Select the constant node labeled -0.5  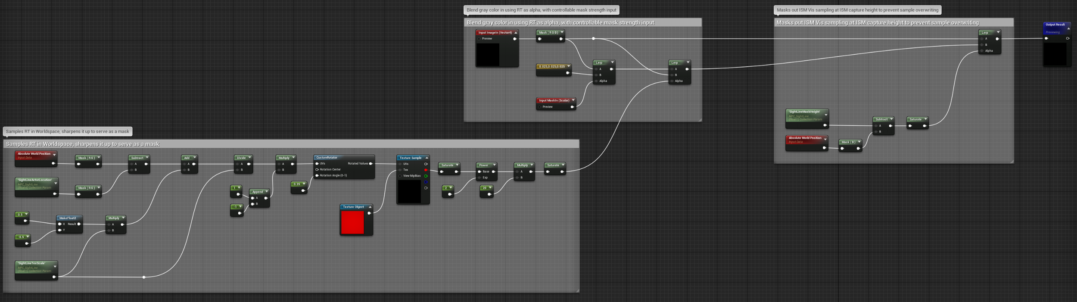23,240
